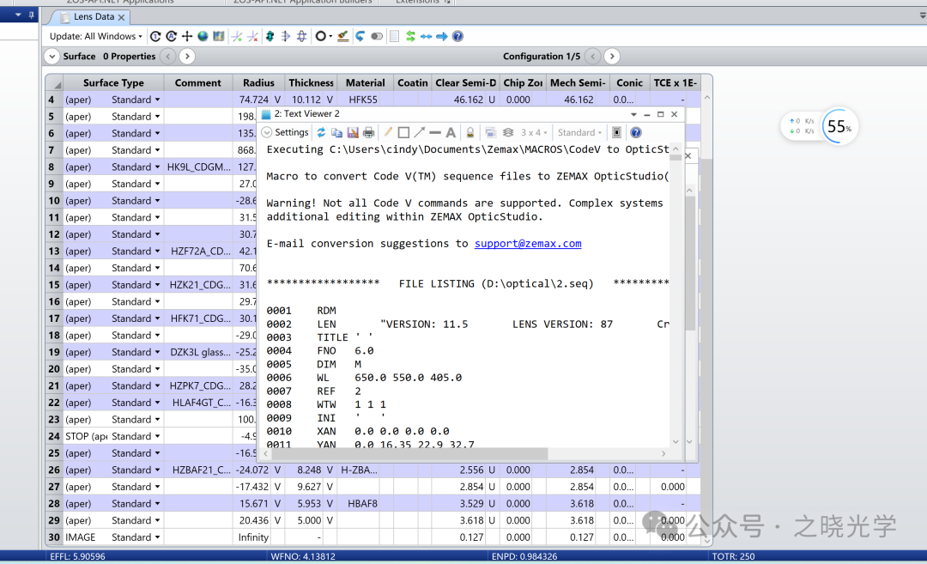Image resolution: width=927 pixels, height=564 pixels.
Task: Expand the Surface Properties panel chevron
Action: (x=51, y=57)
